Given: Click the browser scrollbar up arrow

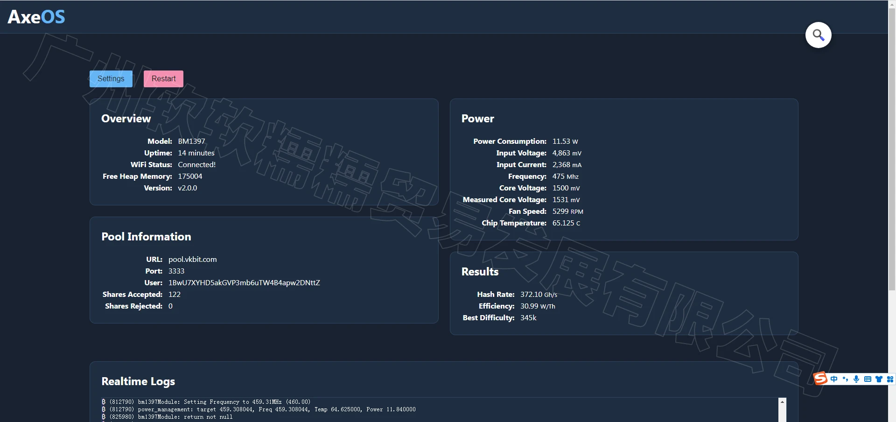Looking at the screenshot, I should tap(892, 4).
